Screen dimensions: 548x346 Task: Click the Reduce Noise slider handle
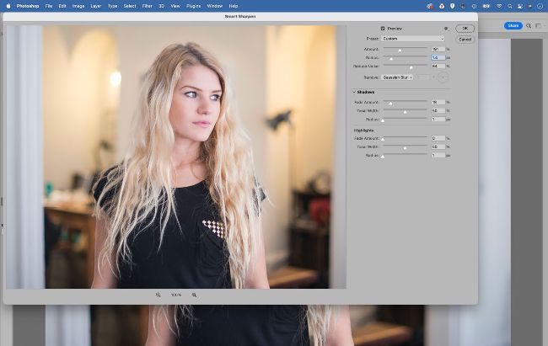(411, 67)
